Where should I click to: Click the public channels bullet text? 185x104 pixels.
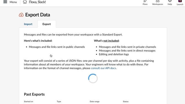57,47
